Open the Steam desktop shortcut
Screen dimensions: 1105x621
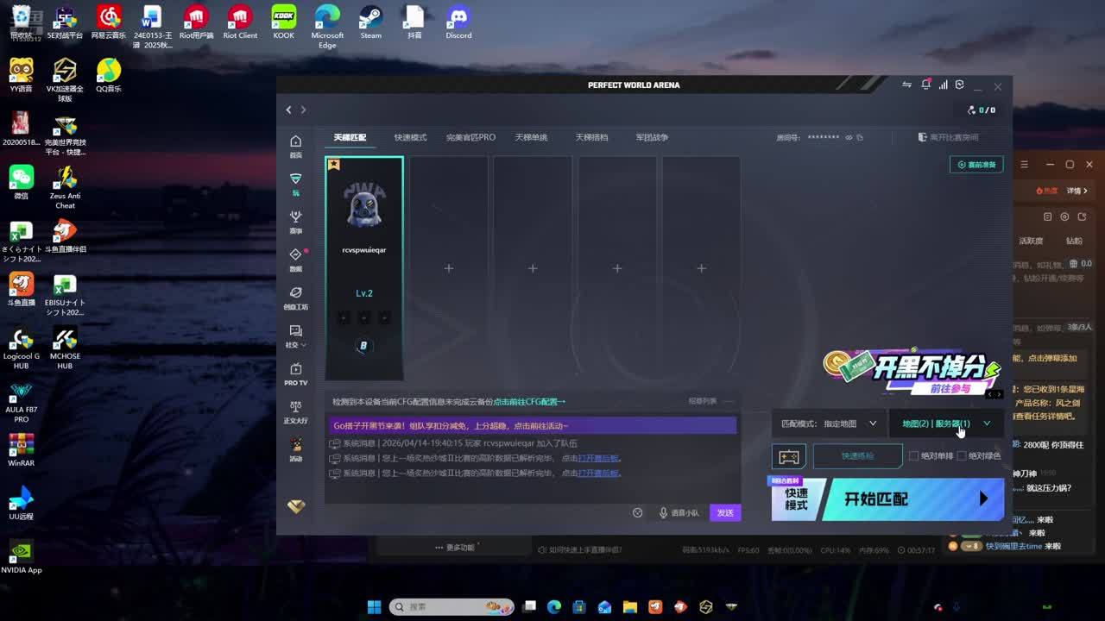(x=370, y=22)
